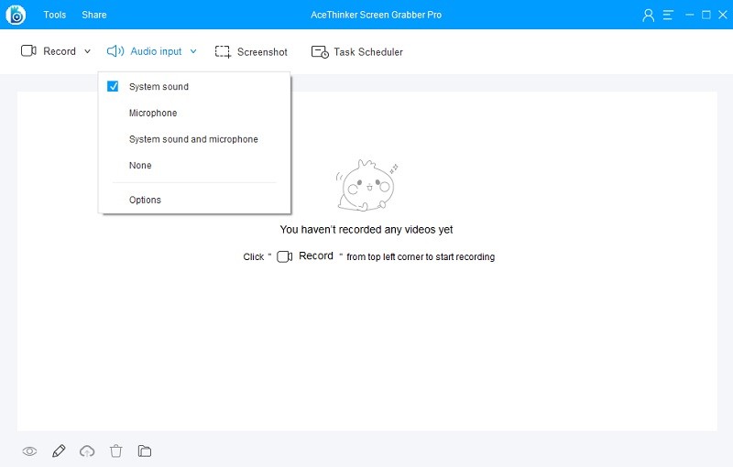Click the eye preview icon
Viewport: 733px width, 467px height.
[x=29, y=451]
